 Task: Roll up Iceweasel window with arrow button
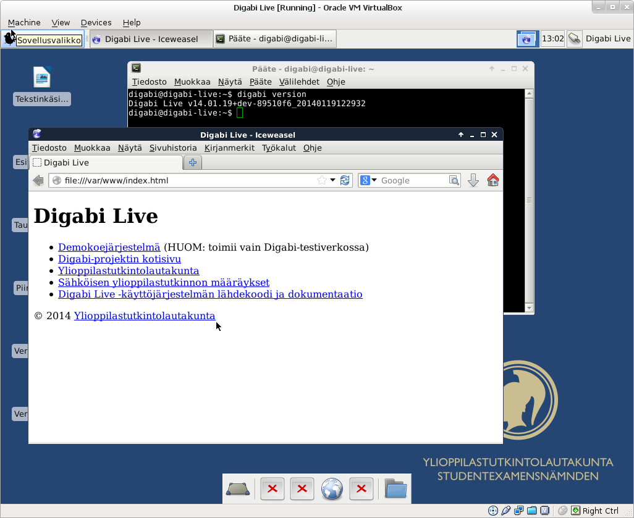coord(461,135)
